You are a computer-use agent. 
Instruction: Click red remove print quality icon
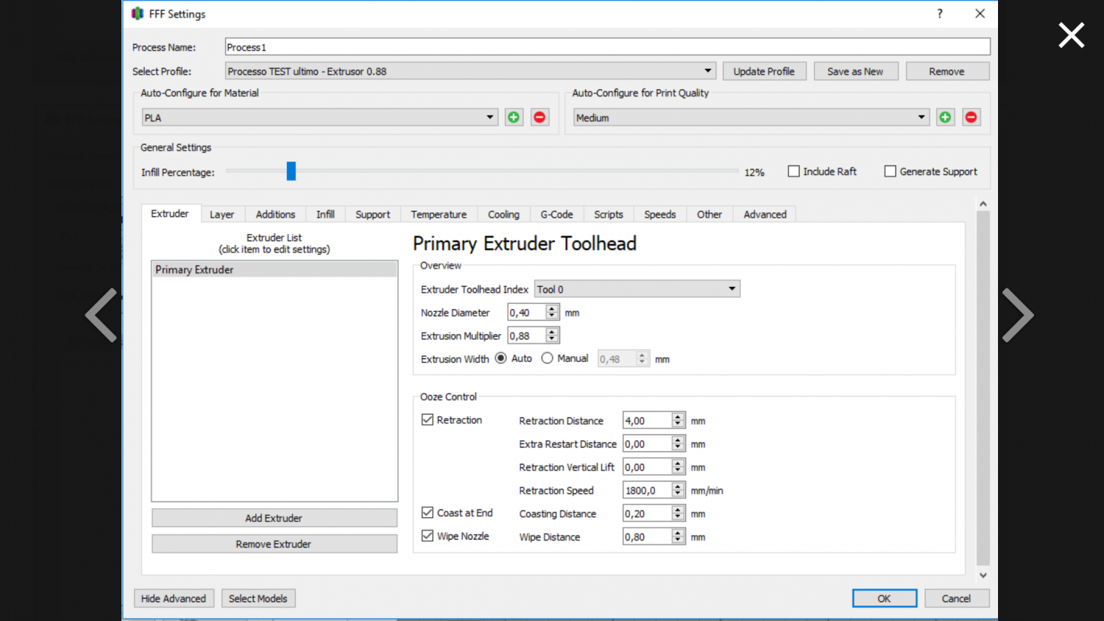click(x=971, y=118)
